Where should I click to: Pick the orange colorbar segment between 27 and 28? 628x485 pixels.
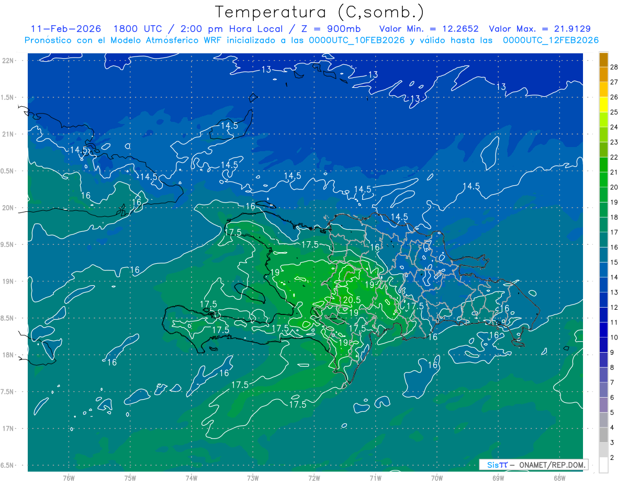click(x=603, y=74)
